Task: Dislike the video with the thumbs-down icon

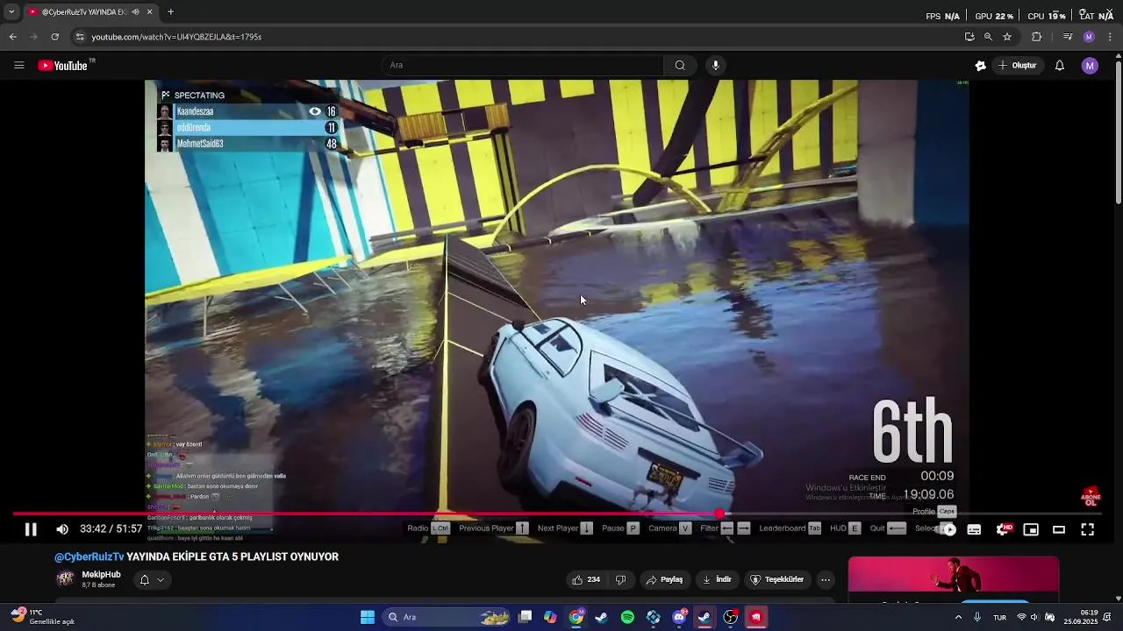Action: click(x=621, y=579)
